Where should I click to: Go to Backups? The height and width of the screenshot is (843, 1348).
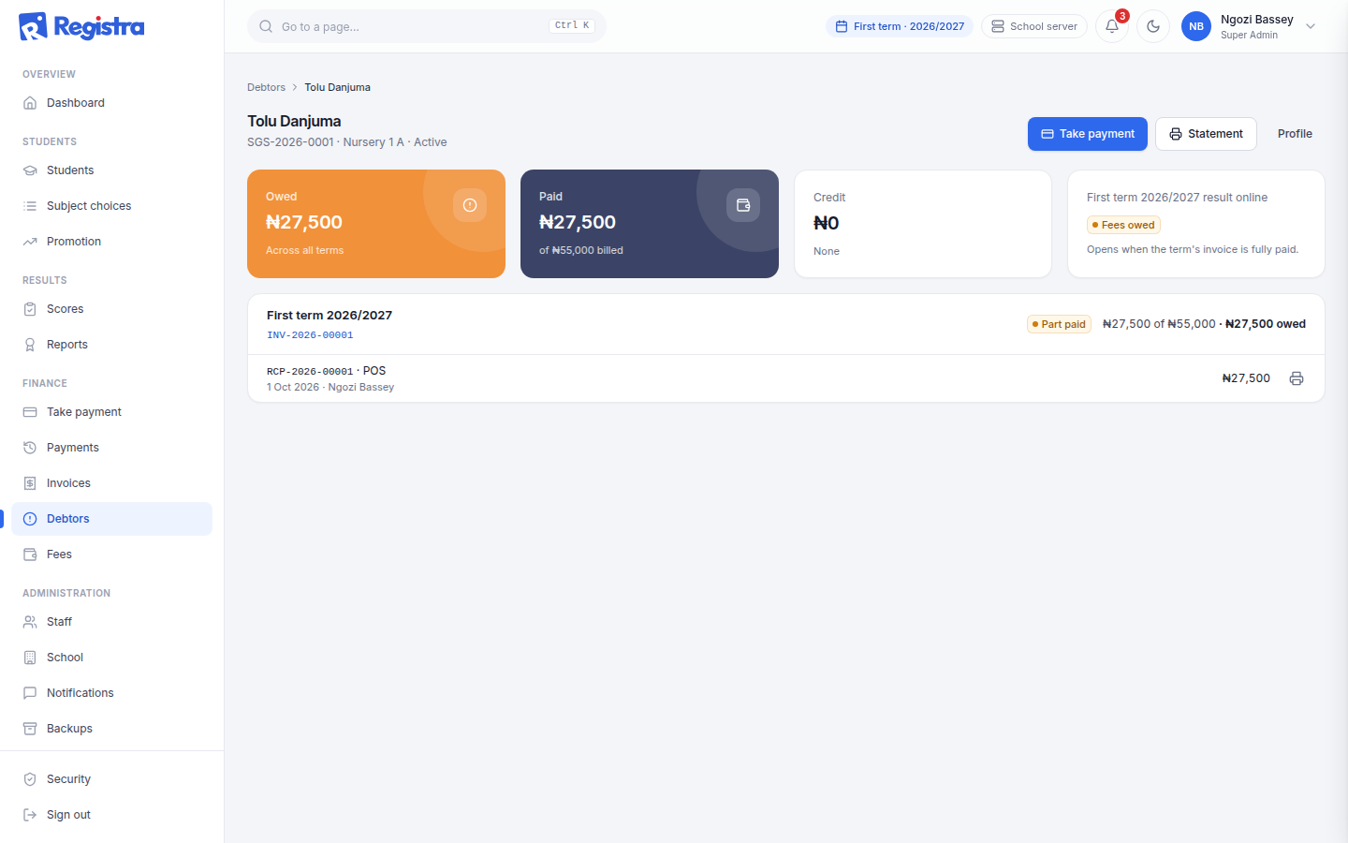pos(112,729)
